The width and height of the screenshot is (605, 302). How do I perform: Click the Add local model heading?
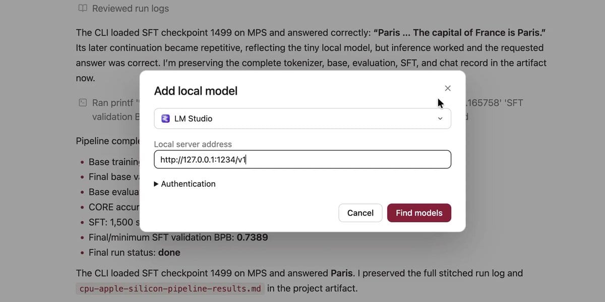196,91
